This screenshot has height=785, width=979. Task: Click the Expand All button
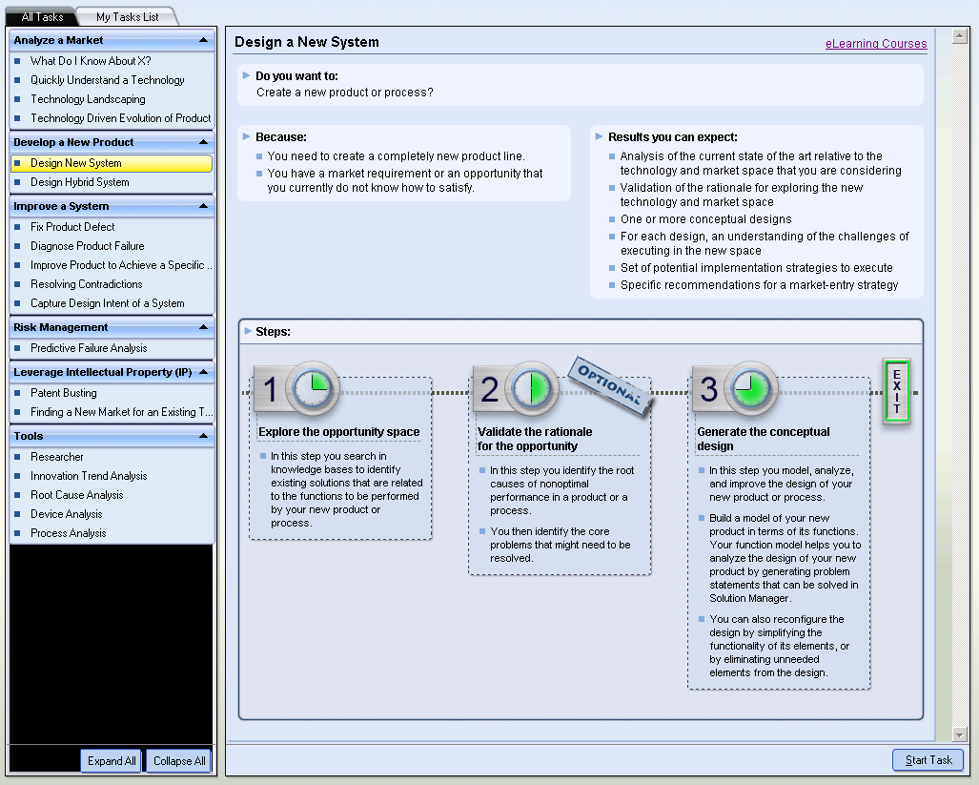(112, 761)
